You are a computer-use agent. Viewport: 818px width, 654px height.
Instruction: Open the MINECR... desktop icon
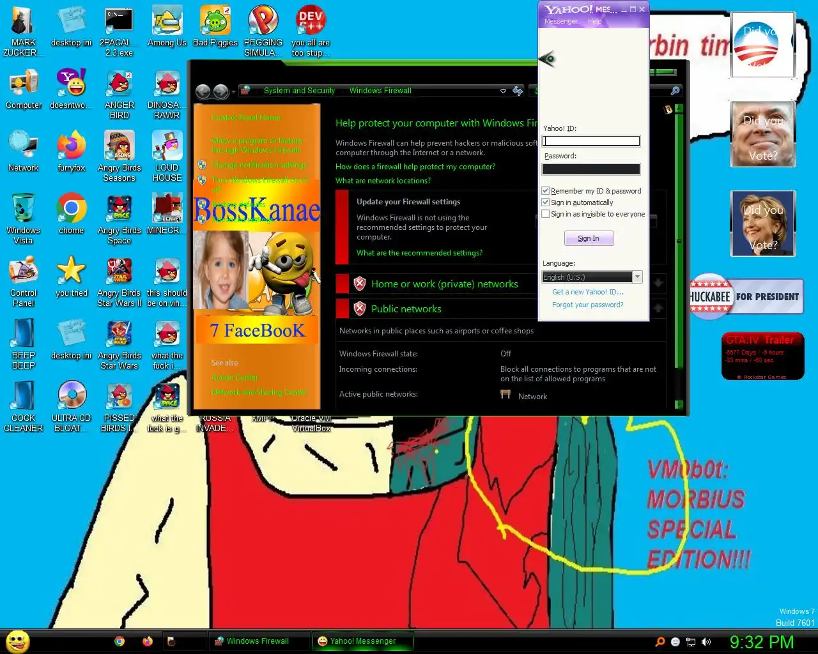pos(167,215)
